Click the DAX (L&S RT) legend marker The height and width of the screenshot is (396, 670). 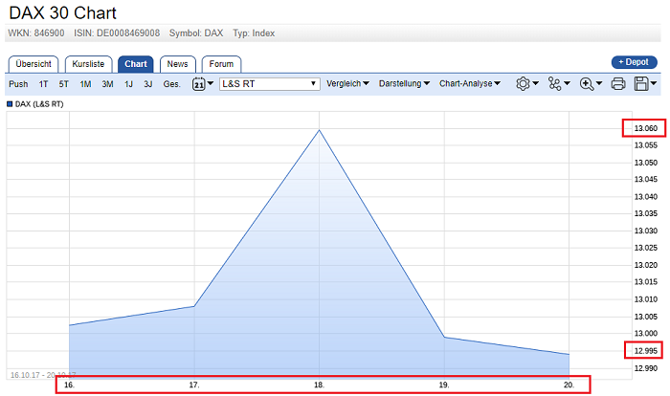11,102
